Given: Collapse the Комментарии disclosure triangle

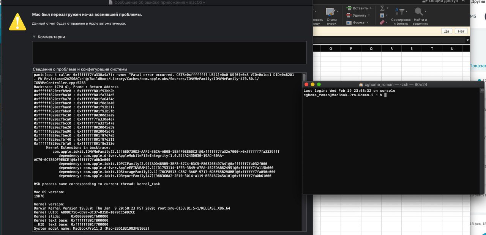Looking at the screenshot, I should [x=34, y=37].
